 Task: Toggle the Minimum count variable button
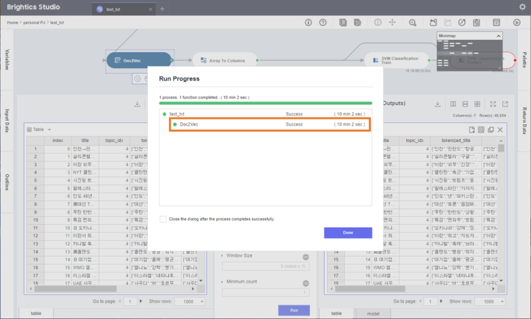coord(306,283)
